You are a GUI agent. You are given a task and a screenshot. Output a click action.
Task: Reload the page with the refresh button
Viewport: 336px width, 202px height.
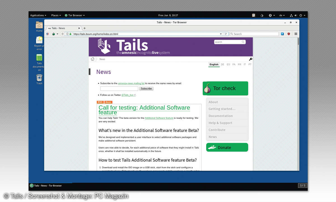pos(226,34)
